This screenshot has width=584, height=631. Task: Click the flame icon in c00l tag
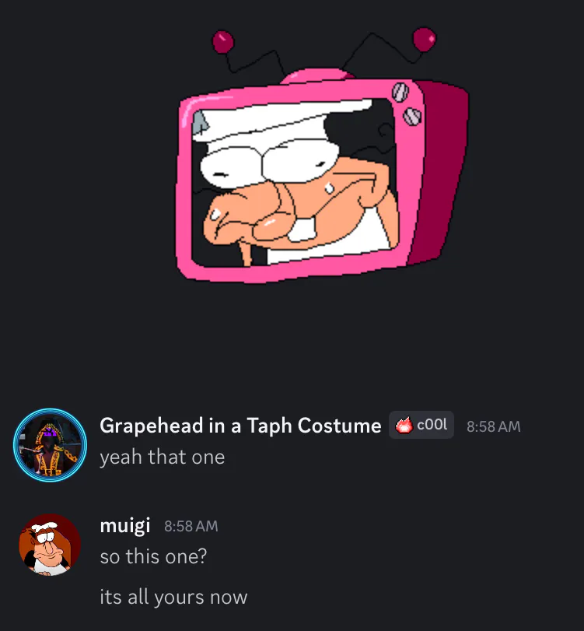(x=404, y=425)
